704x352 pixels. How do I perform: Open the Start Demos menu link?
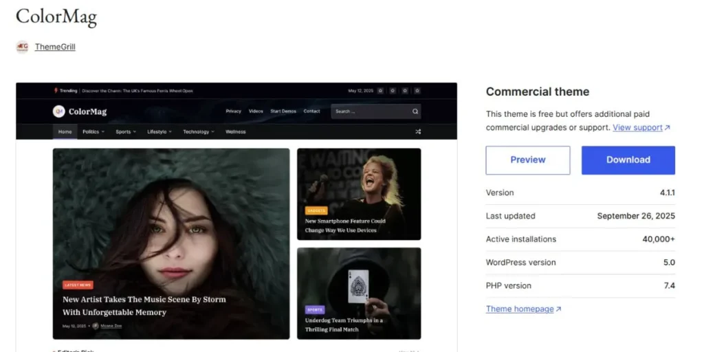click(283, 111)
